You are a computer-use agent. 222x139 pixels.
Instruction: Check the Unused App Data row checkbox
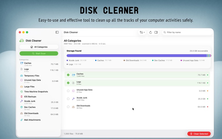click(x=68, y=91)
